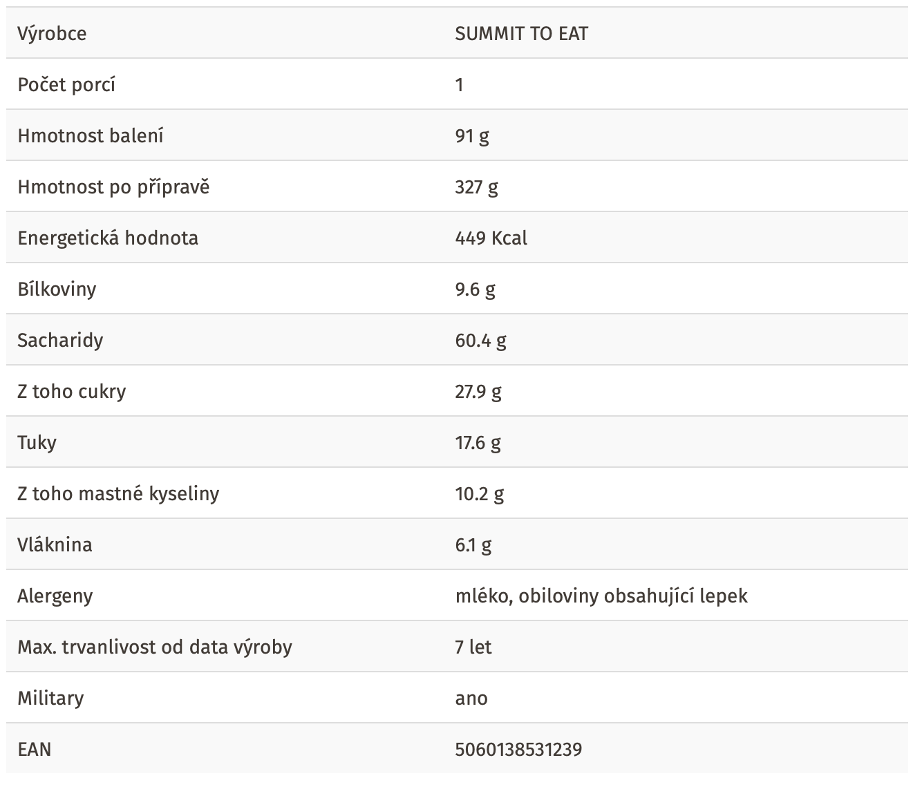Select the 327 g prepared weight value
Image resolution: width=913 pixels, height=787 pixels.
(476, 187)
